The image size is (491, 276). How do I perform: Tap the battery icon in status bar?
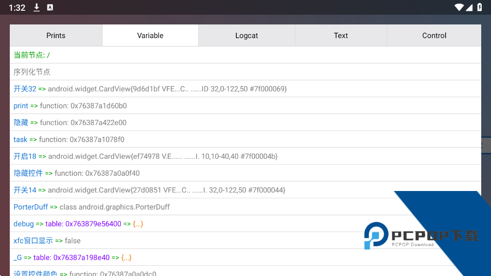pos(479,7)
